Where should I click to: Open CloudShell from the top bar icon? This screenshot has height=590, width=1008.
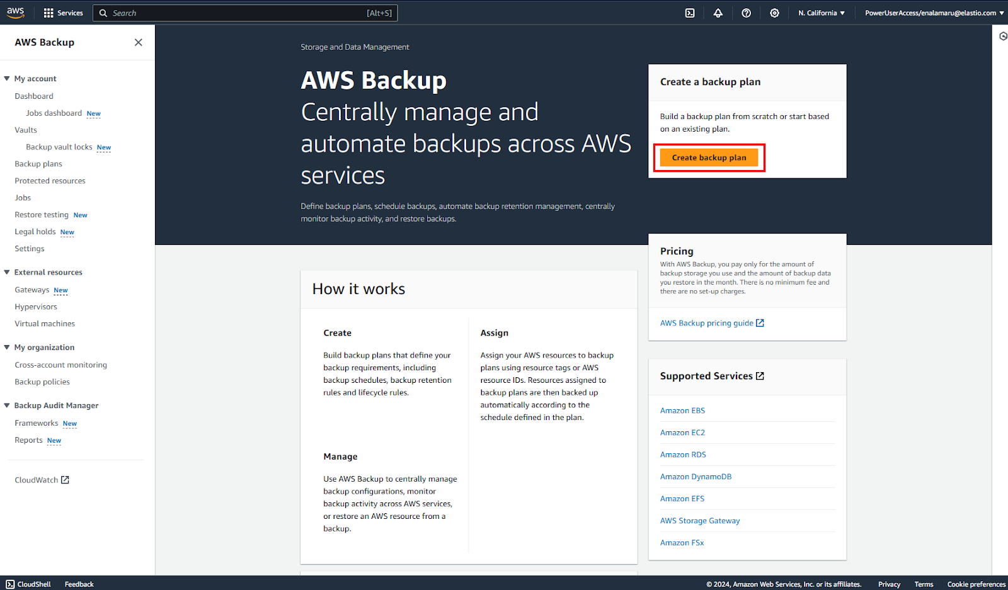coord(690,13)
